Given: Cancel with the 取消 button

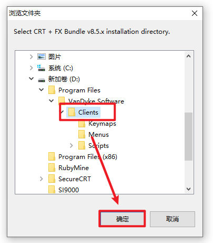Looking at the screenshot, I should click(x=173, y=219).
